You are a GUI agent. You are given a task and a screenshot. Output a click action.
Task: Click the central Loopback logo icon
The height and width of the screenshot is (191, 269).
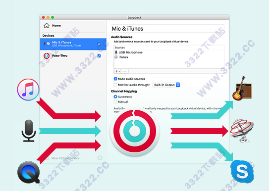point(135,131)
